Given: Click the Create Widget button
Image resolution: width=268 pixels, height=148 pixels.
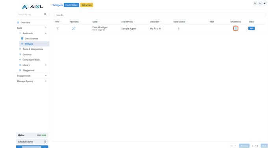Looking at the screenshot, I should coord(72,5).
